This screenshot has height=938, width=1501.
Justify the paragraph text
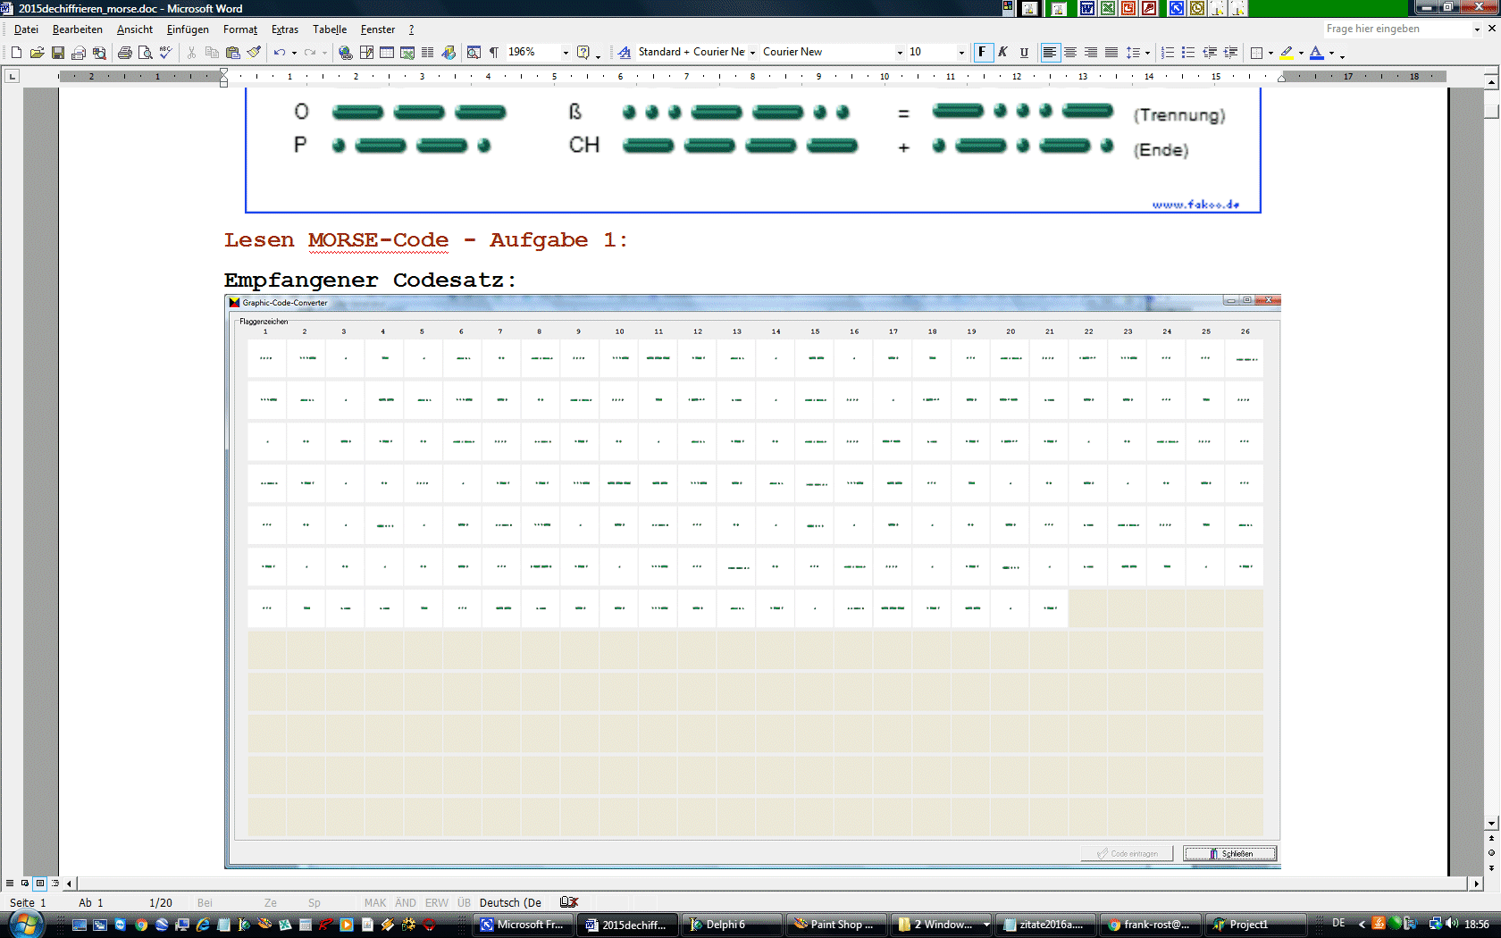pyautogui.click(x=1111, y=53)
